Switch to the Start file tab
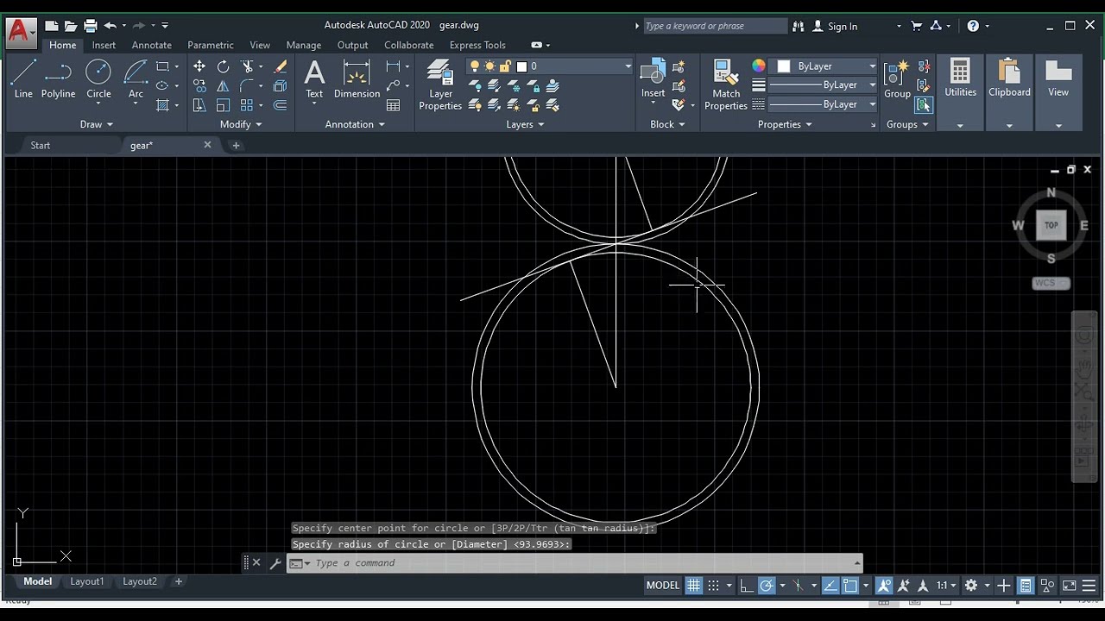The image size is (1105, 621). (x=41, y=145)
